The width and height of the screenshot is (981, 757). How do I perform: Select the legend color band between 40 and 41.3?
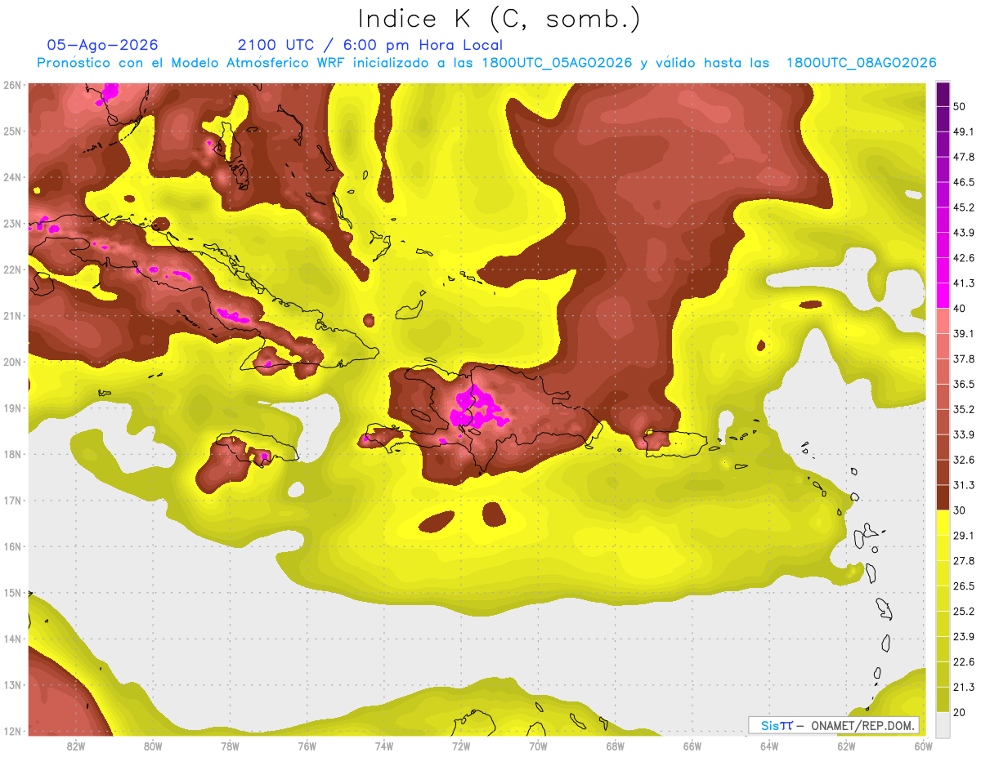[943, 295]
